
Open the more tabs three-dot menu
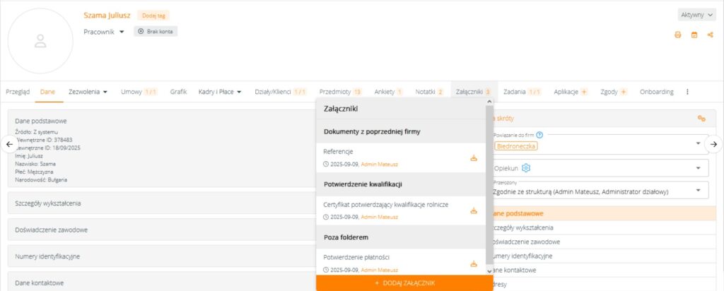[x=687, y=92]
